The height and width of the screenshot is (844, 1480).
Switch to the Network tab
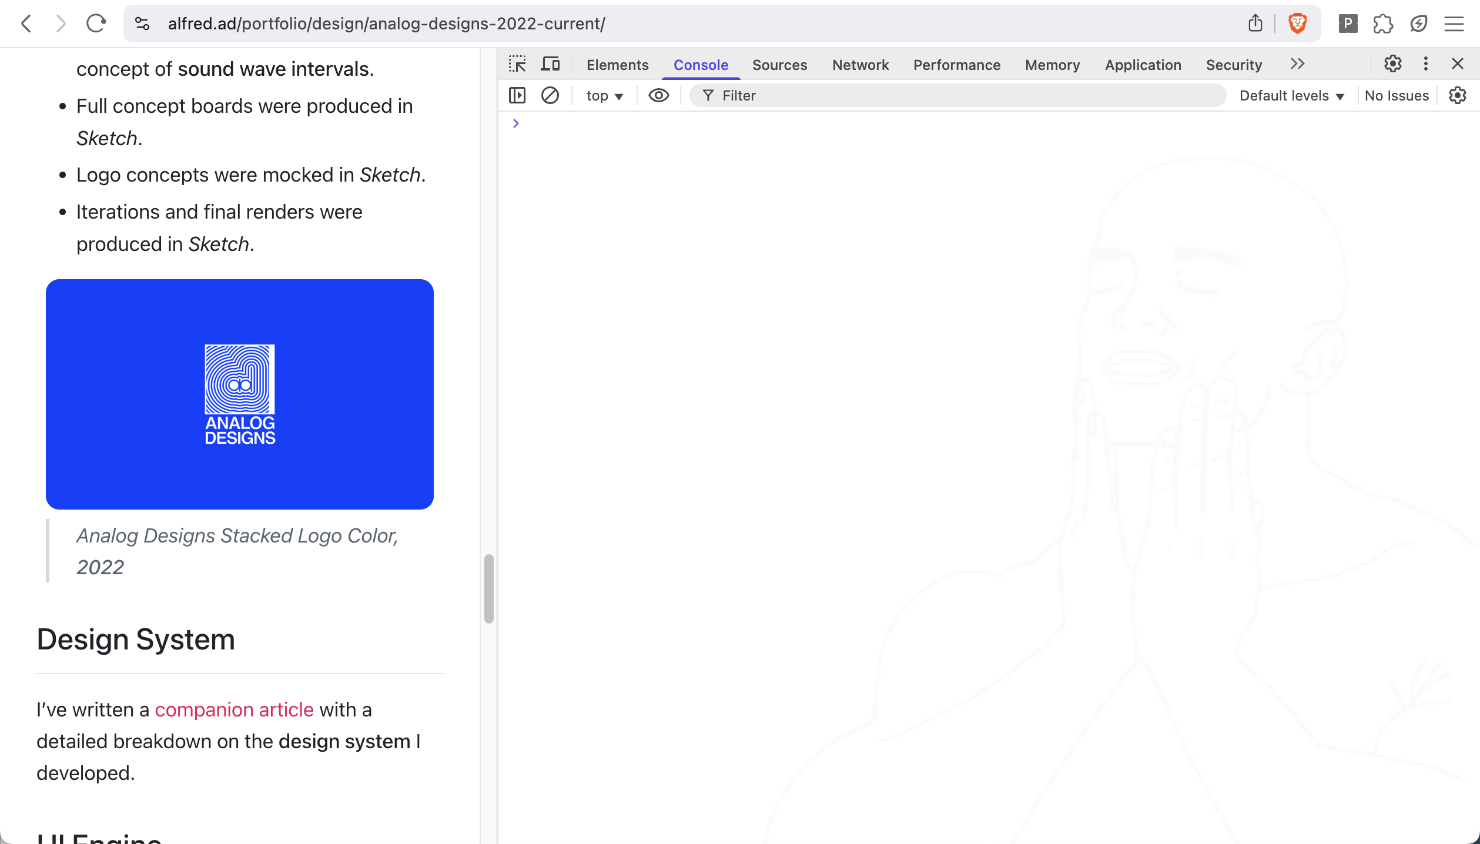pyautogui.click(x=860, y=65)
